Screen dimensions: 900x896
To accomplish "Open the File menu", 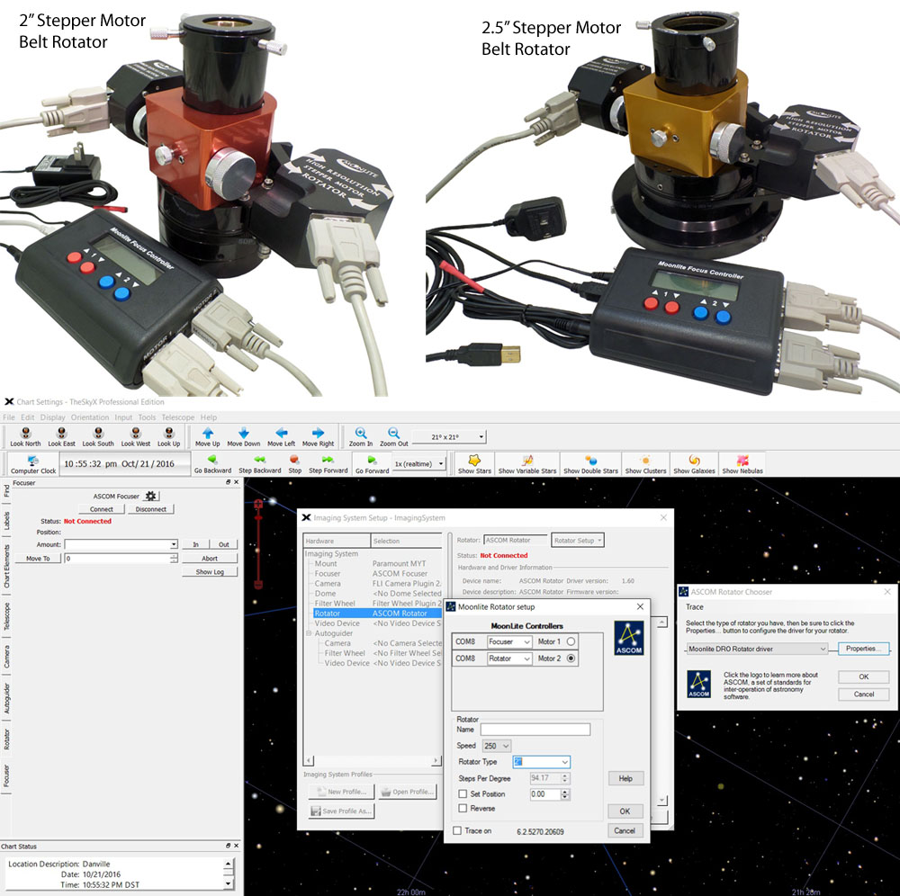I will pos(9,417).
